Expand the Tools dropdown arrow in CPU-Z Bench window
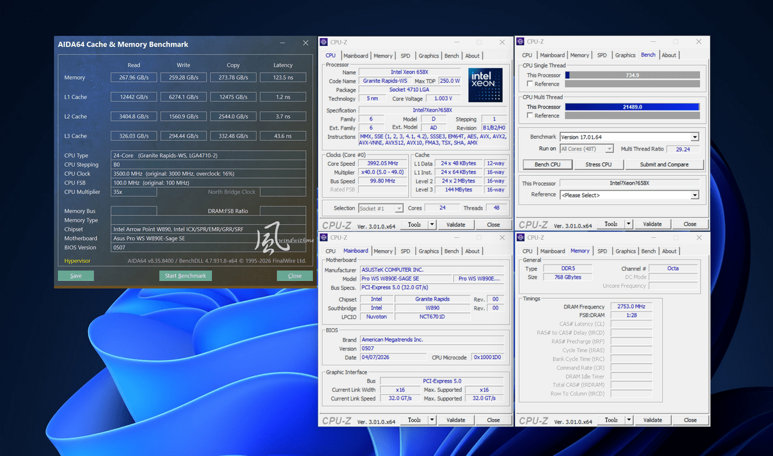The image size is (773, 456). pos(629,224)
